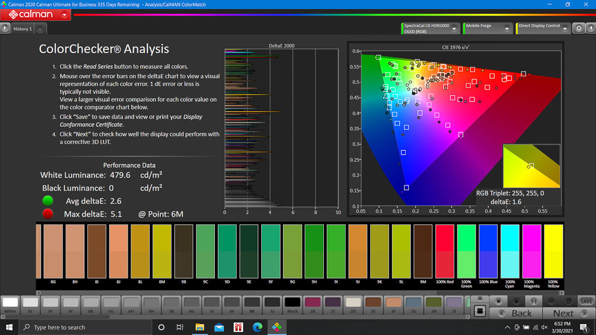Image resolution: width=596 pixels, height=335 pixels.
Task: Click the large black square stop button
Action: tap(480, 311)
